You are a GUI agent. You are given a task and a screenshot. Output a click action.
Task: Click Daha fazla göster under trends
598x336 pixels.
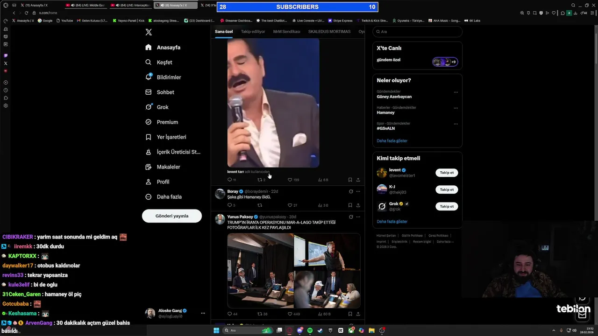[392, 140]
